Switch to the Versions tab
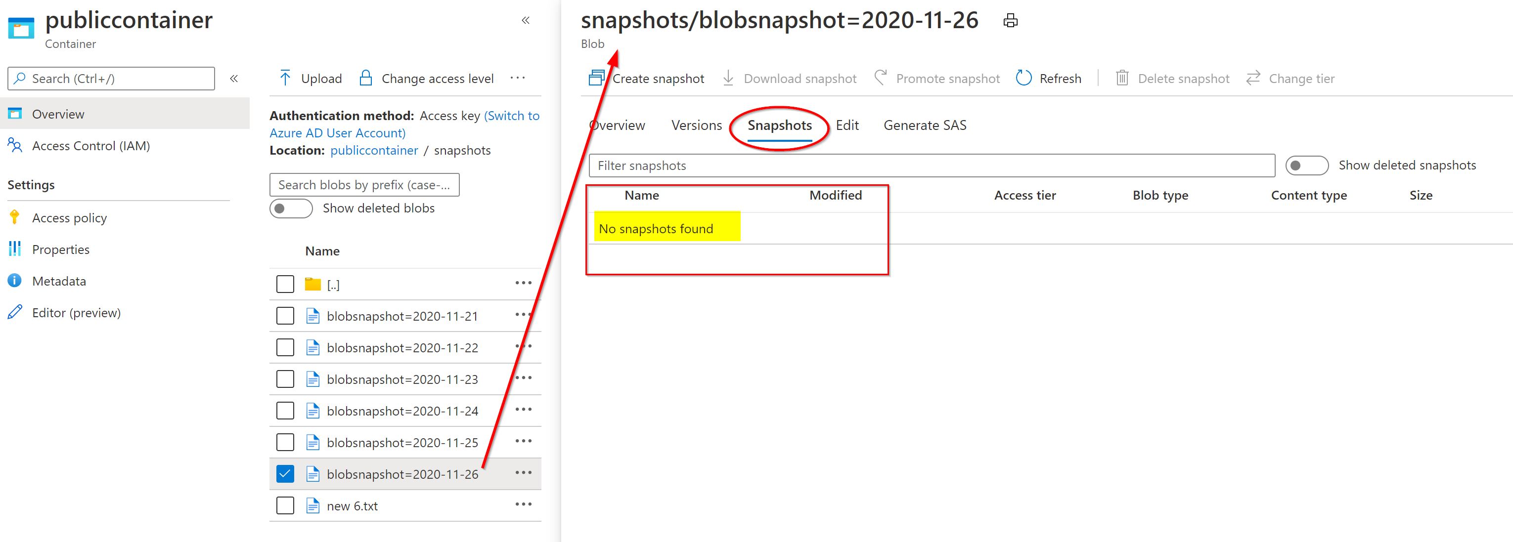Image resolution: width=1513 pixels, height=542 pixels. pyautogui.click(x=696, y=125)
